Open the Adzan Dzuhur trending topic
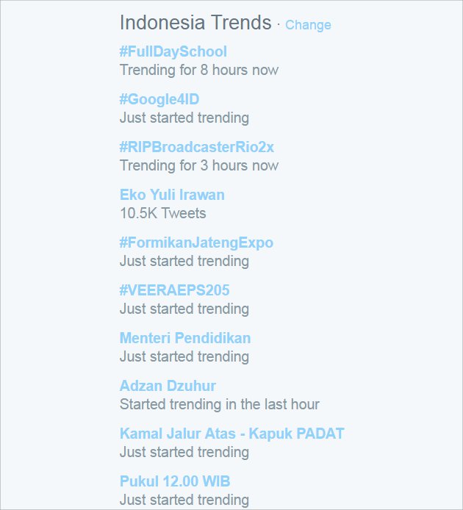The height and width of the screenshot is (510, 463). [168, 386]
